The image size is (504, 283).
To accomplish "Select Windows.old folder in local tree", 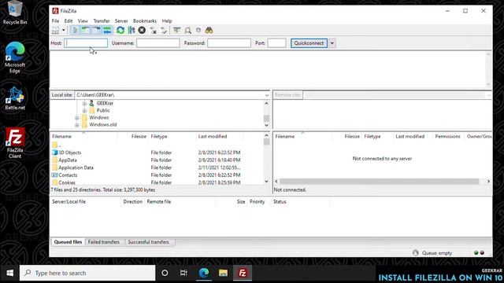I will pyautogui.click(x=103, y=124).
